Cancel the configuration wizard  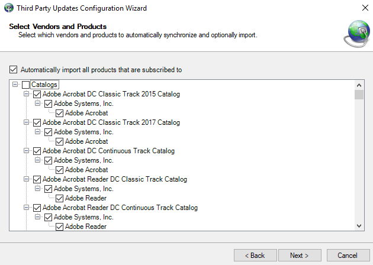347,256
